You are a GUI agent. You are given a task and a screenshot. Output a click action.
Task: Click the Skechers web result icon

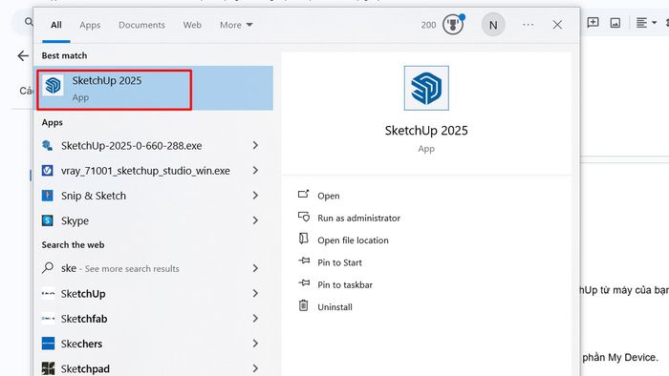[x=48, y=344]
